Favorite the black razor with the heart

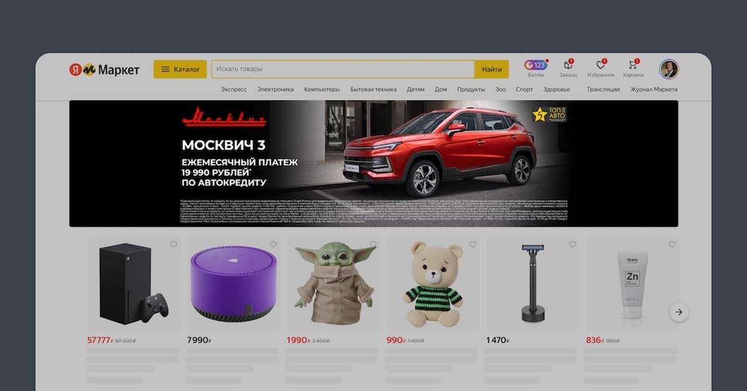pos(572,244)
